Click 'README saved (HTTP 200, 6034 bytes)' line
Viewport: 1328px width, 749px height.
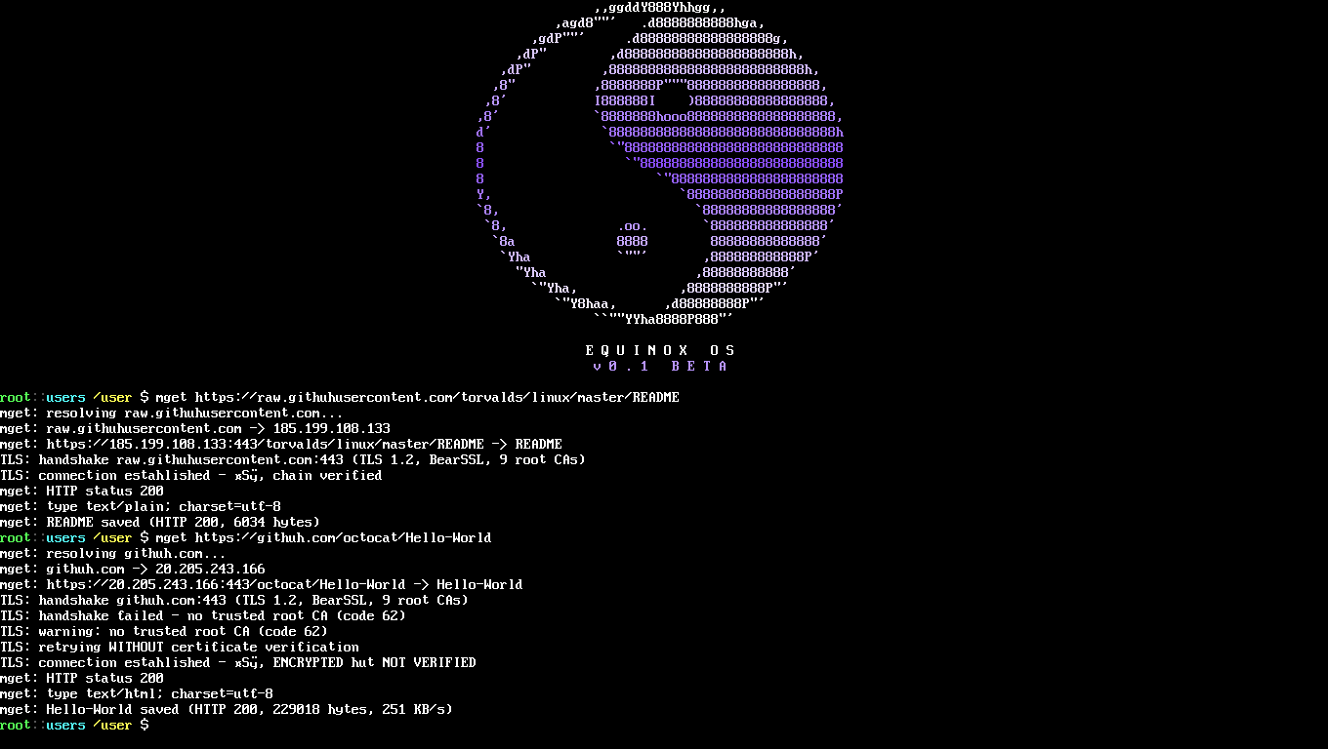160,522
